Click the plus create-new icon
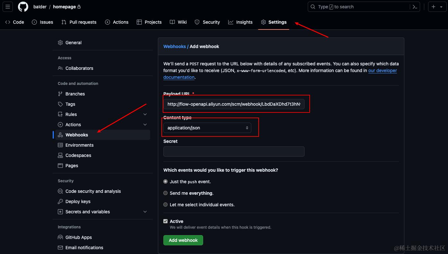This screenshot has width=448, height=254. [434, 7]
